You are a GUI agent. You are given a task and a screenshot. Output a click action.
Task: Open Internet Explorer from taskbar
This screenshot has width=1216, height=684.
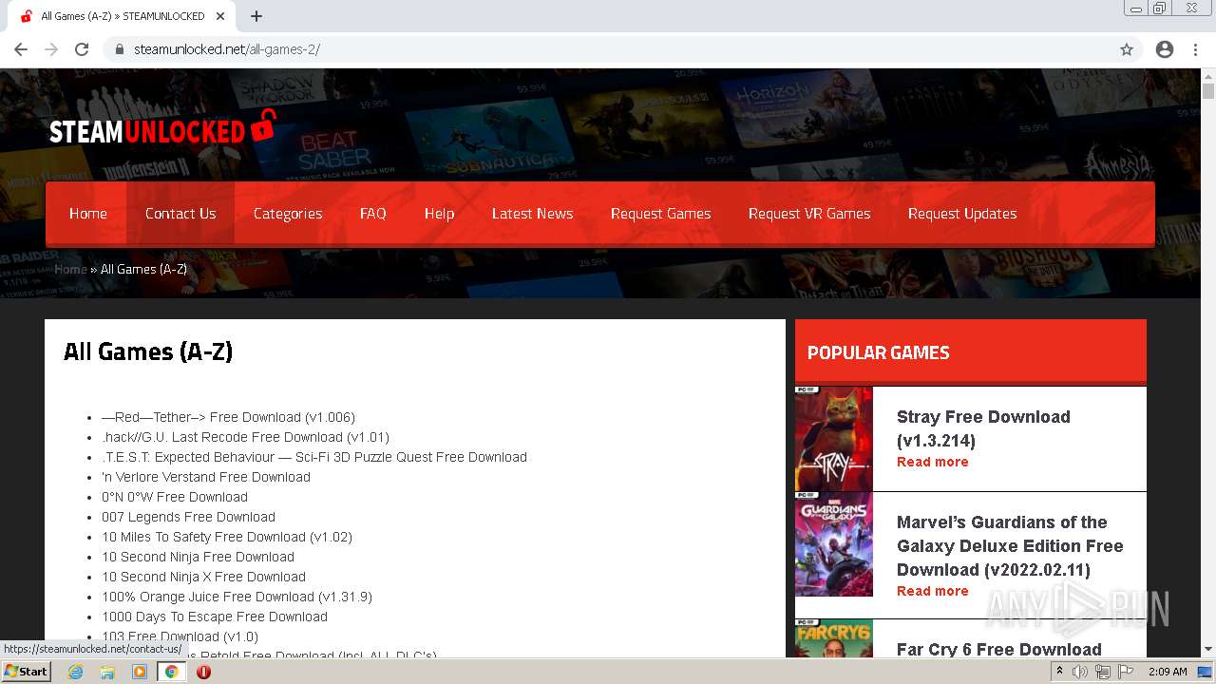[76, 672]
